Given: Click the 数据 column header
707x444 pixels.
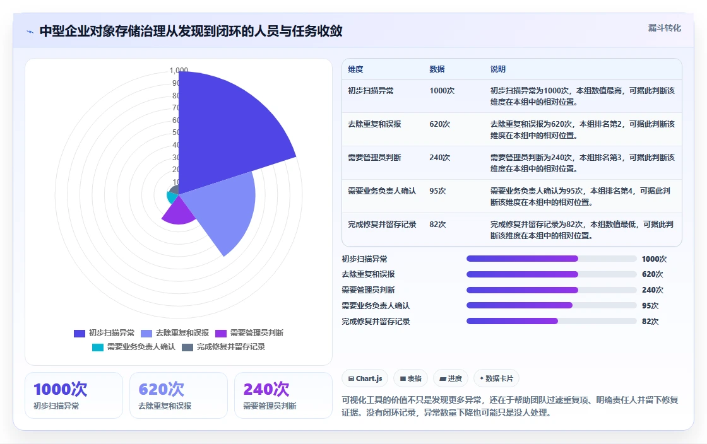Looking at the screenshot, I should tap(437, 69).
